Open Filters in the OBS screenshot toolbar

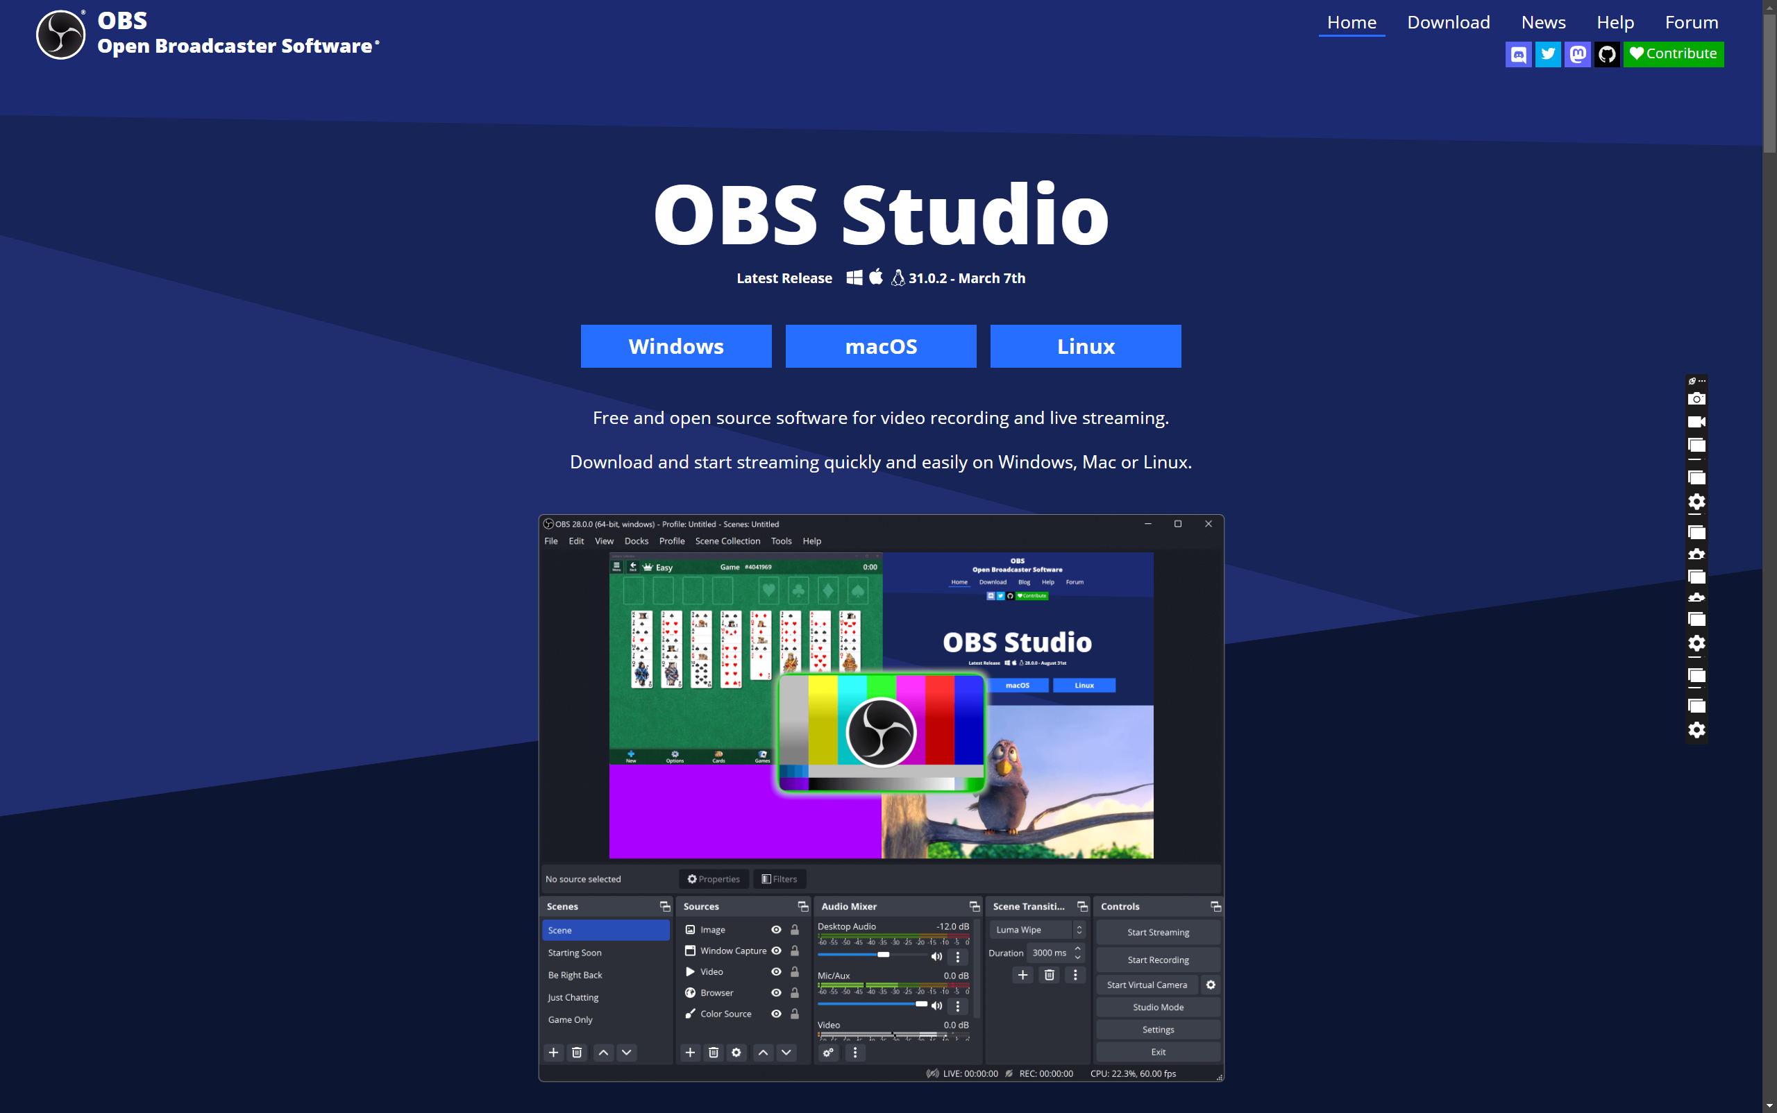[x=779, y=878]
